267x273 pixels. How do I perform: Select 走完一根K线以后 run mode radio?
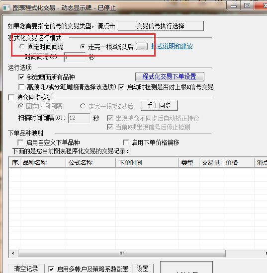point(83,47)
